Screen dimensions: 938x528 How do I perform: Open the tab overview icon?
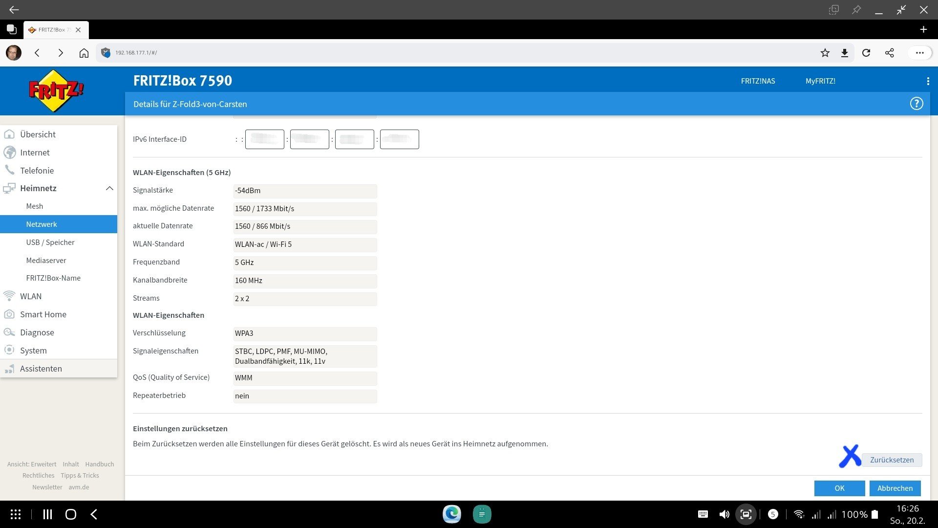coord(12,29)
